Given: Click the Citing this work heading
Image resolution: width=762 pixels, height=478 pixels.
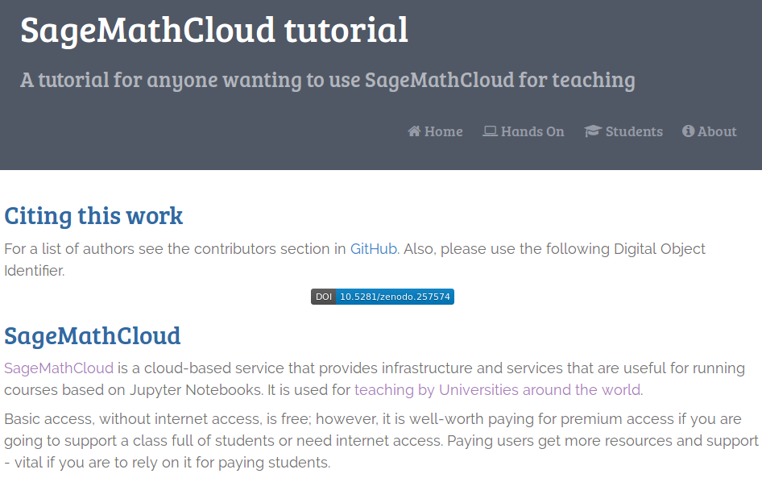Looking at the screenshot, I should pyautogui.click(x=93, y=216).
